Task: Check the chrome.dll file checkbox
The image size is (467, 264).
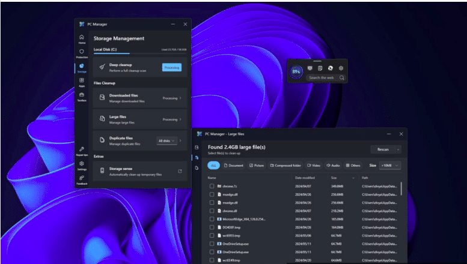Action: (212, 211)
